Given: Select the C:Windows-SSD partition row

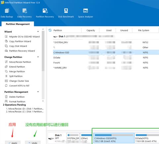Looking at the screenshot, I should pyautogui.click(x=106, y=53).
